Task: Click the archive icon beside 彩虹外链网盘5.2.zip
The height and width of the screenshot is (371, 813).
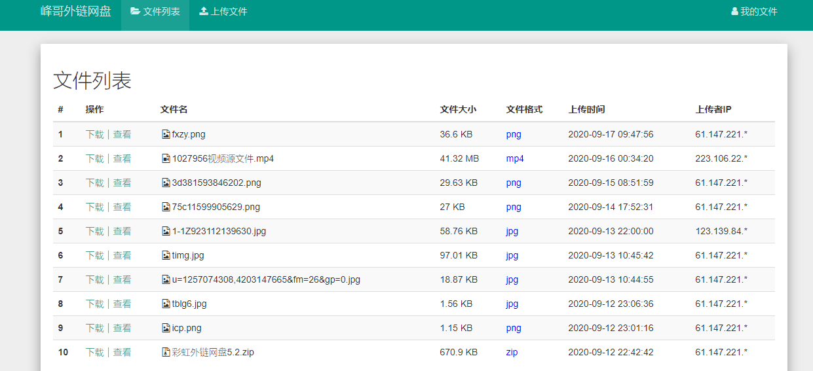Action: (x=166, y=352)
